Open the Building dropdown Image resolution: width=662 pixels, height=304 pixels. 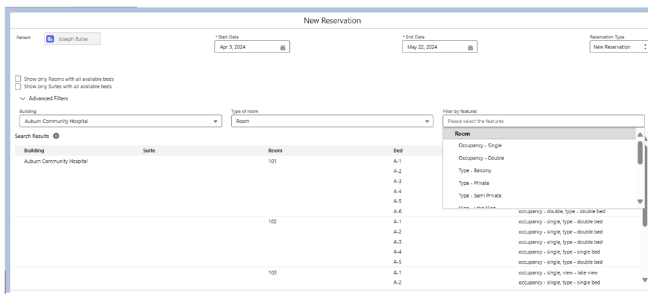pyautogui.click(x=121, y=122)
